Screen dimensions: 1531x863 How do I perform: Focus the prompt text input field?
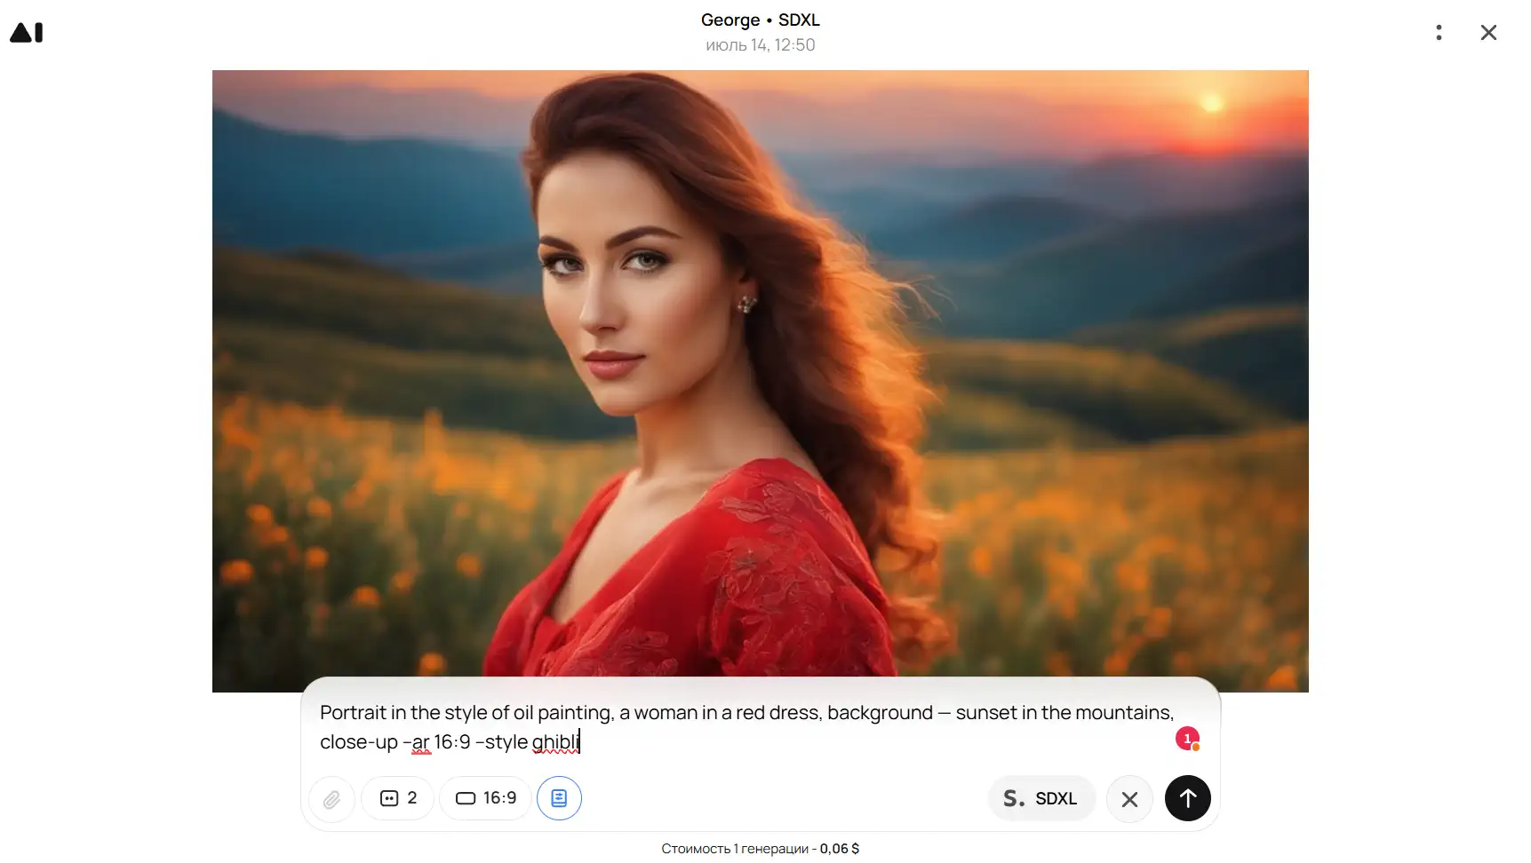coord(745,727)
